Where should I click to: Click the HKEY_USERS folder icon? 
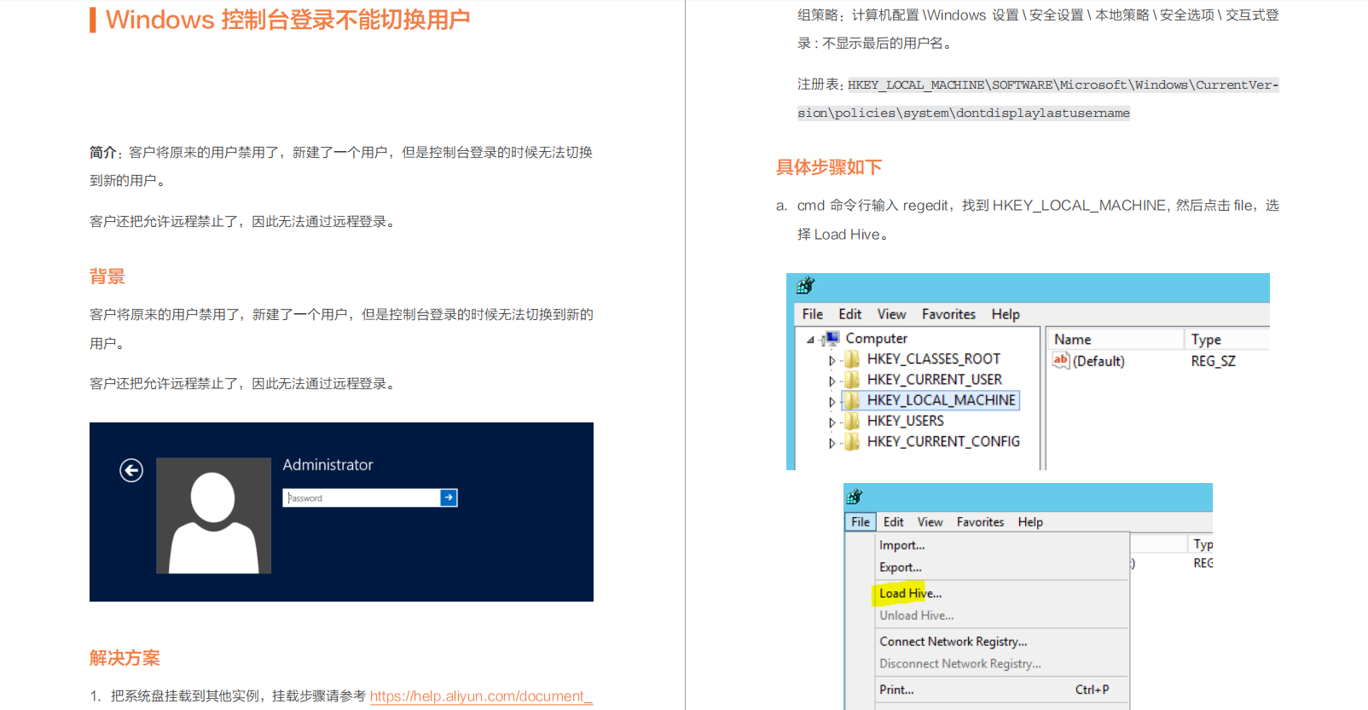pyautogui.click(x=852, y=421)
